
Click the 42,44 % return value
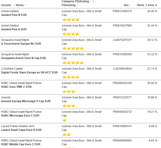(152, 25)
